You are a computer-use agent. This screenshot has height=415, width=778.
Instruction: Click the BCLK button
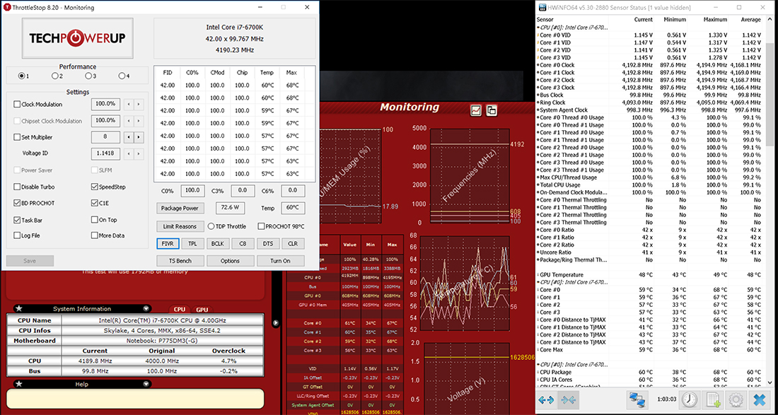click(218, 244)
